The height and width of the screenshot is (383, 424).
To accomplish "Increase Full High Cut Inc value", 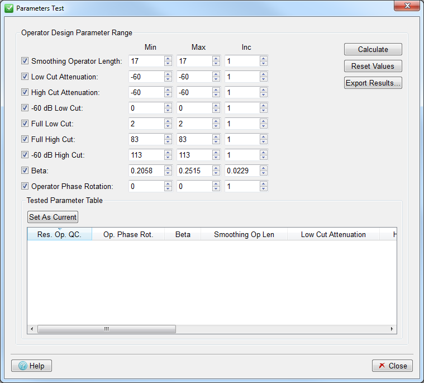I will tap(264, 136).
